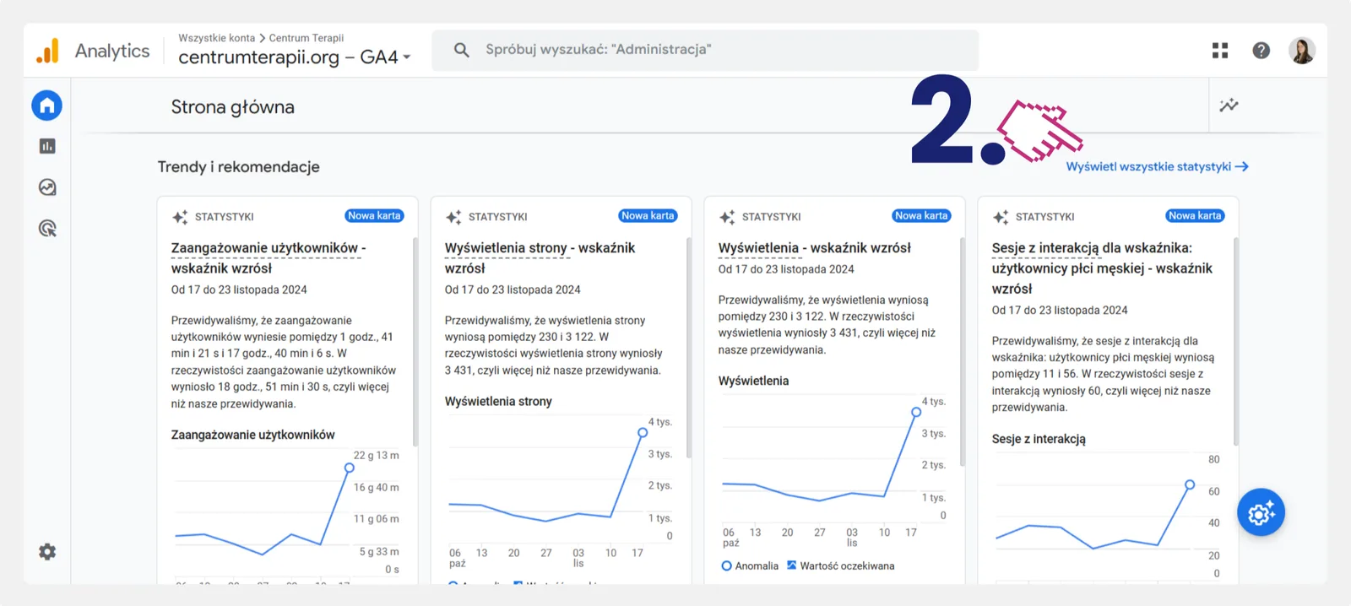Open card title "Zaangażowanie użytkowników - wskaźnik wzrósł"
This screenshot has width=1351, height=606.
point(269,258)
